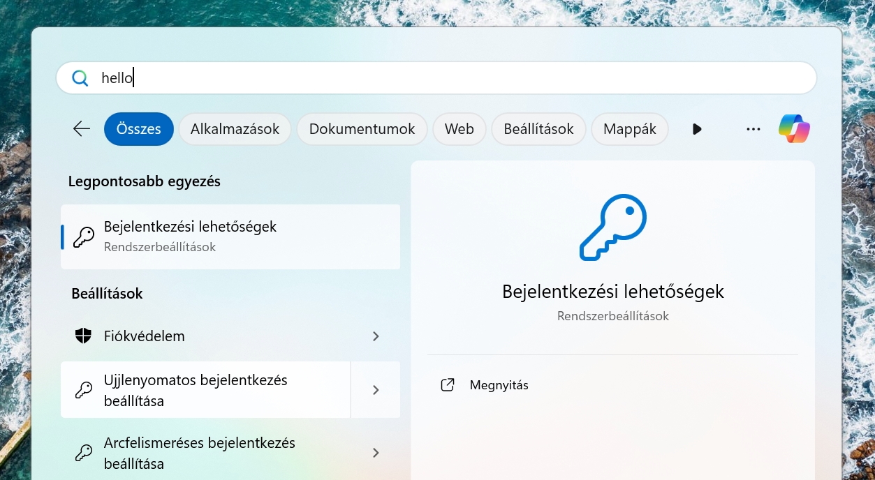Click the Megnyitás open-external icon
875x480 pixels.
click(448, 385)
